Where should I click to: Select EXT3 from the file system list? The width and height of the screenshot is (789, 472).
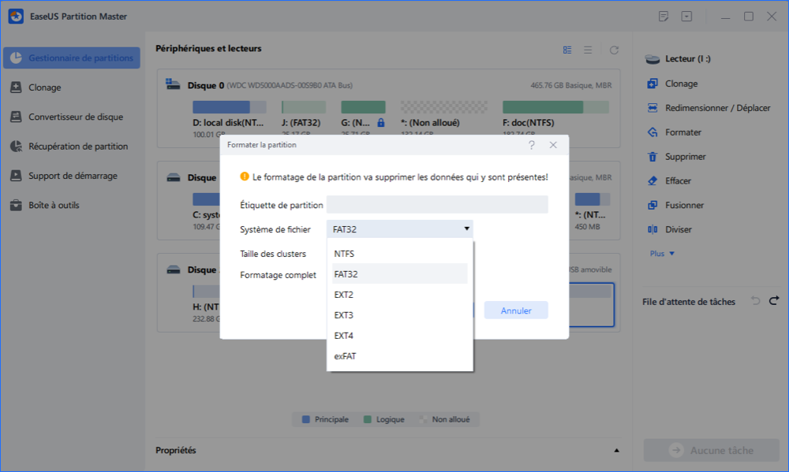click(x=399, y=315)
